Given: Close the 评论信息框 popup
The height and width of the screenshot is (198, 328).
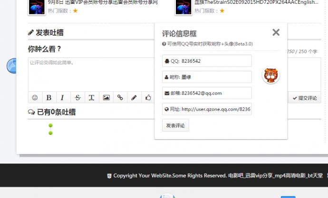Looking at the screenshot, I should pyautogui.click(x=276, y=32).
